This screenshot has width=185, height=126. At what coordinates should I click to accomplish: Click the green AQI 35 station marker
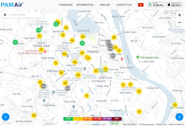click(x=15, y=42)
